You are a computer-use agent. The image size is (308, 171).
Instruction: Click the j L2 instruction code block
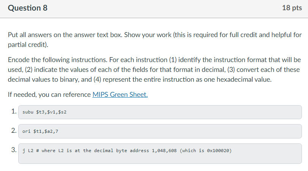(x=160, y=154)
